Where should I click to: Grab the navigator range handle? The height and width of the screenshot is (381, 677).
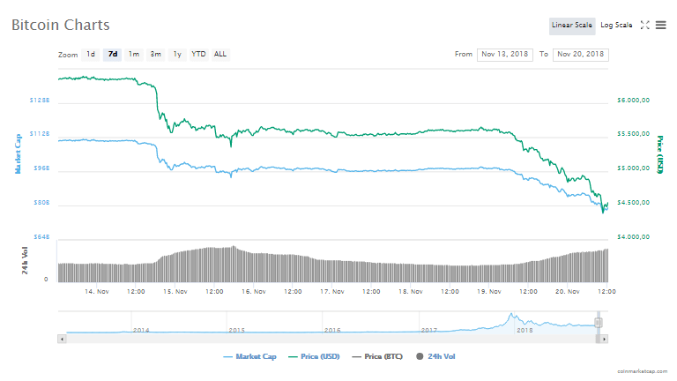pyautogui.click(x=598, y=323)
